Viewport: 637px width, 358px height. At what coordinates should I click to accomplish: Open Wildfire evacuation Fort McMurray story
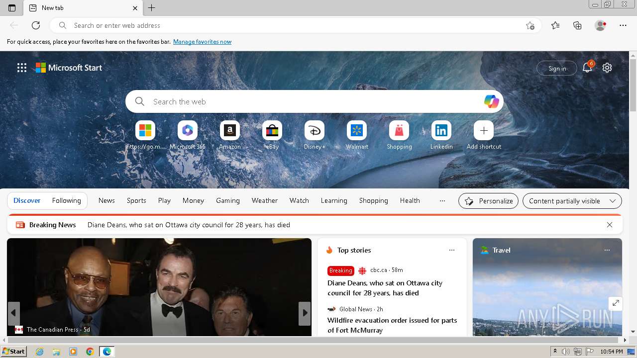coord(392,325)
